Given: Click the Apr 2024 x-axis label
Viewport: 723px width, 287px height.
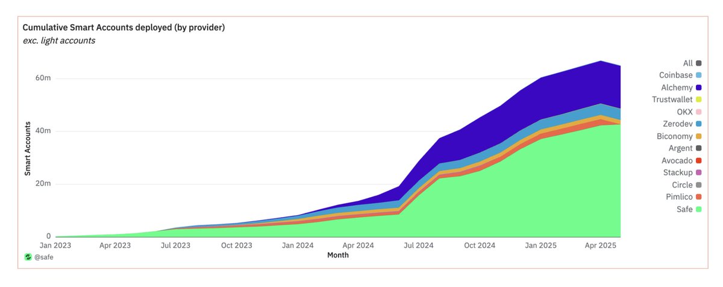Looking at the screenshot, I should (x=358, y=246).
